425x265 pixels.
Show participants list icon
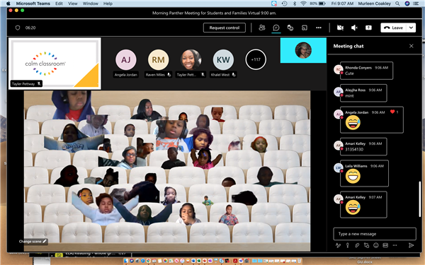click(x=262, y=28)
